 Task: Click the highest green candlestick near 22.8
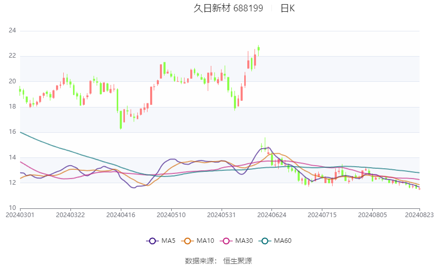(259, 49)
